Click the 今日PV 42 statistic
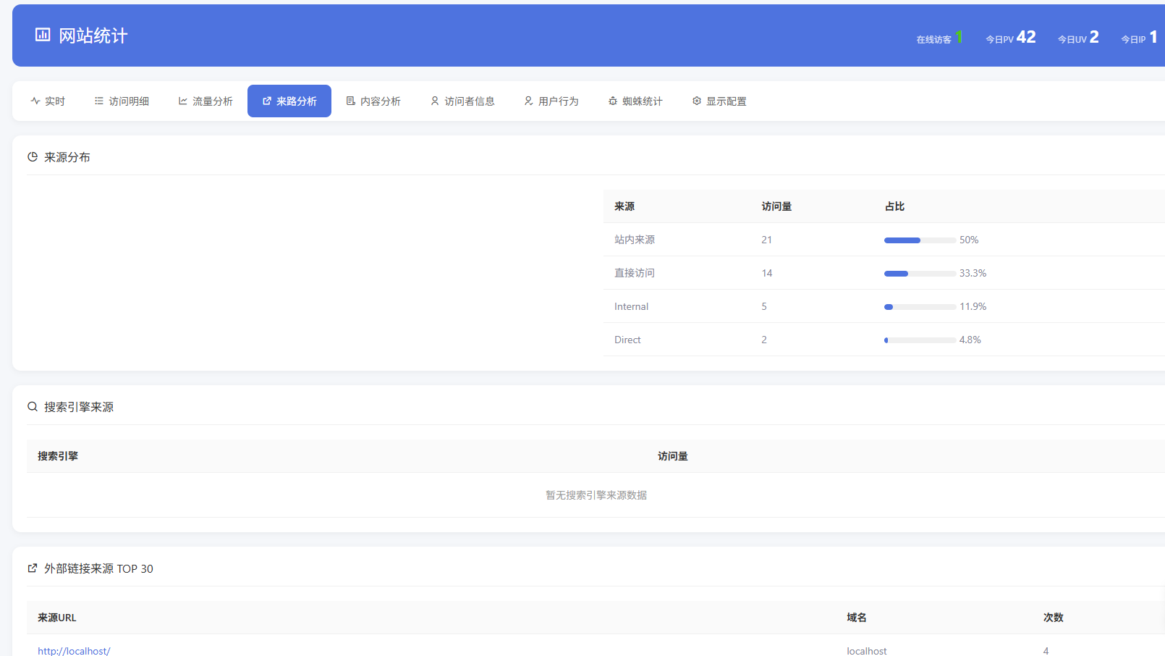1165x656 pixels. [1011, 37]
